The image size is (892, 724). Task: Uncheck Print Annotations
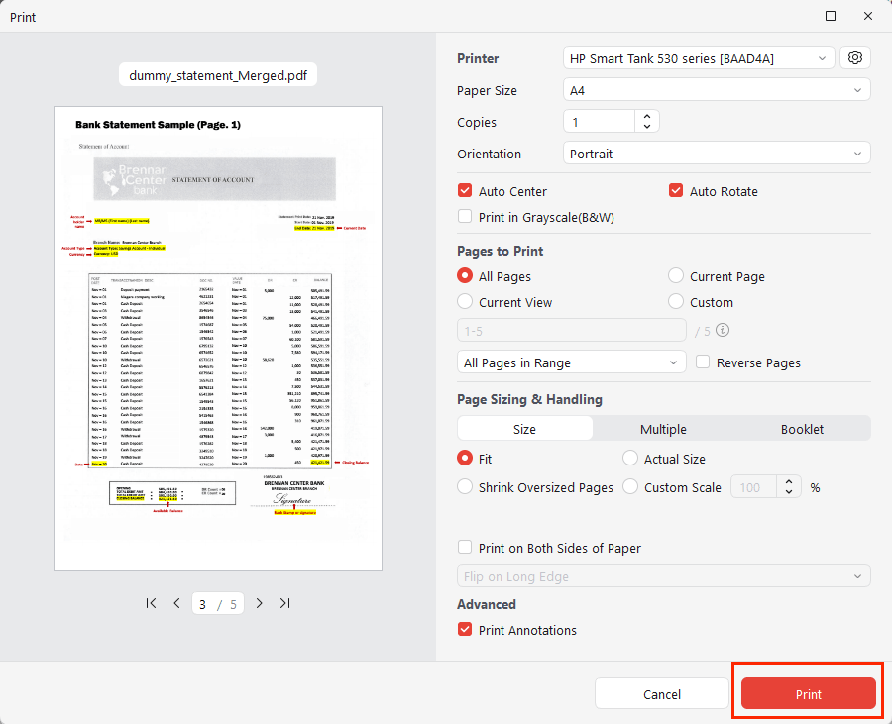(x=465, y=629)
